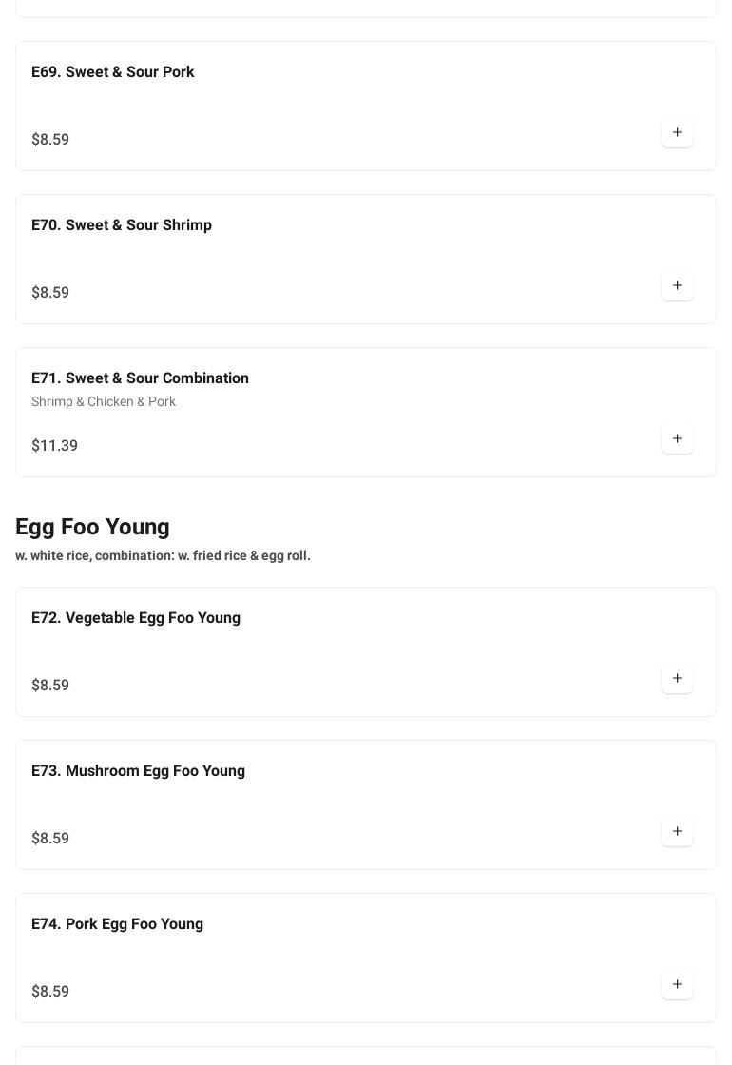Select the E71. Sweet & Sour Combination title
The height and width of the screenshot is (1065, 732).
pos(140,378)
